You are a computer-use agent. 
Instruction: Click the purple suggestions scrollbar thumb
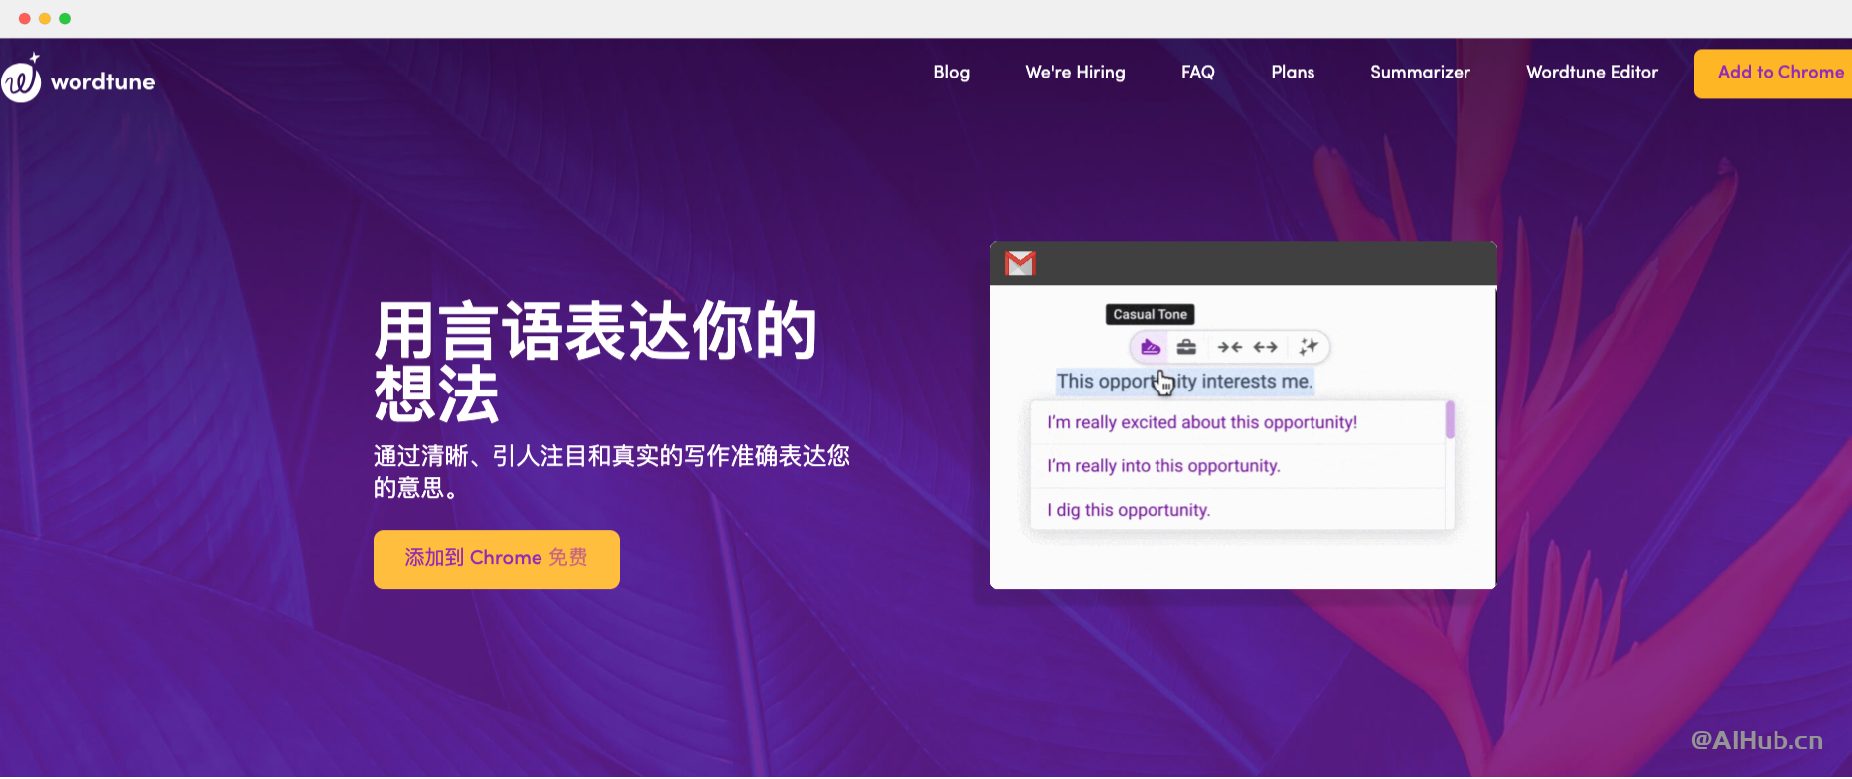coord(1450,419)
